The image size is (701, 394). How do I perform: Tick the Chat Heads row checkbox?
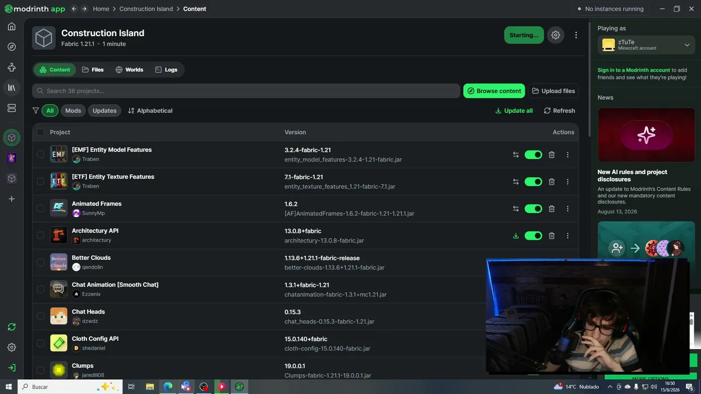pos(41,316)
